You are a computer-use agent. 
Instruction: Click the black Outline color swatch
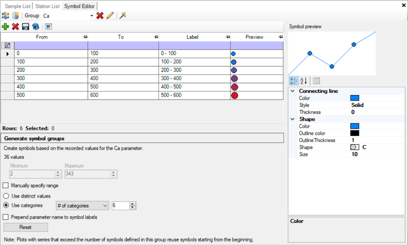(355, 133)
